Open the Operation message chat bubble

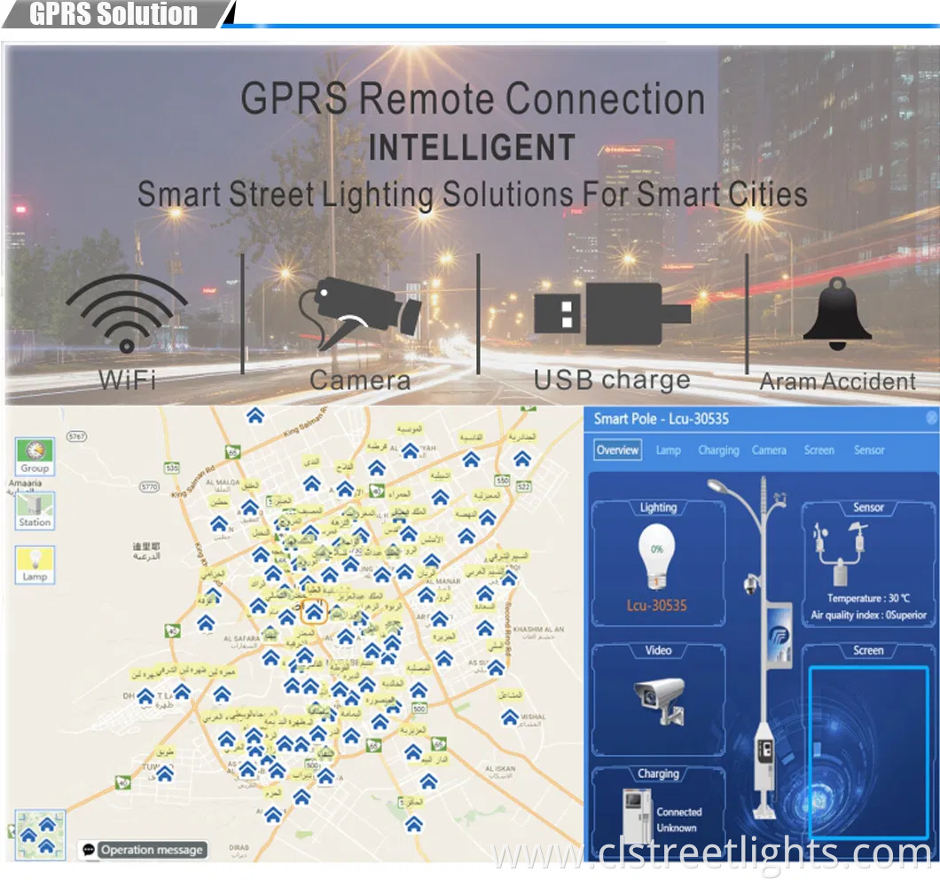tap(89, 850)
